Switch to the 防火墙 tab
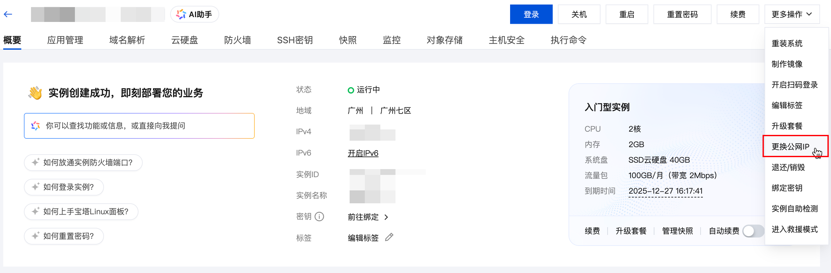This screenshot has width=831, height=273. tap(237, 40)
